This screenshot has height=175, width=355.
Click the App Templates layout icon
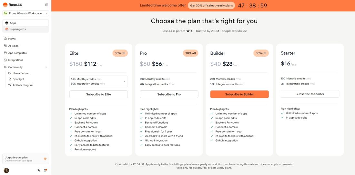pyautogui.click(x=5, y=53)
